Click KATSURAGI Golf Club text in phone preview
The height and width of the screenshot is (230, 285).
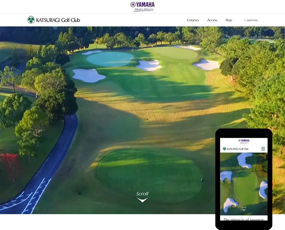tap(237, 149)
